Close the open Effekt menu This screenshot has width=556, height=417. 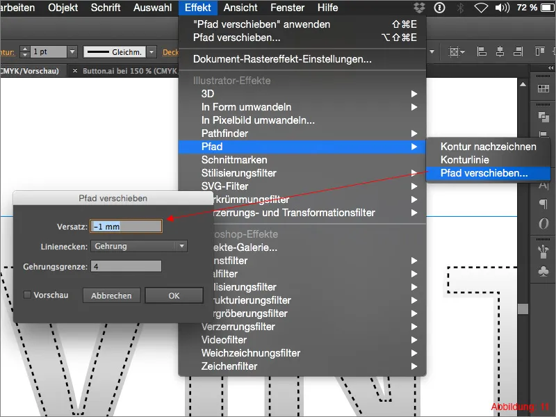(x=198, y=8)
